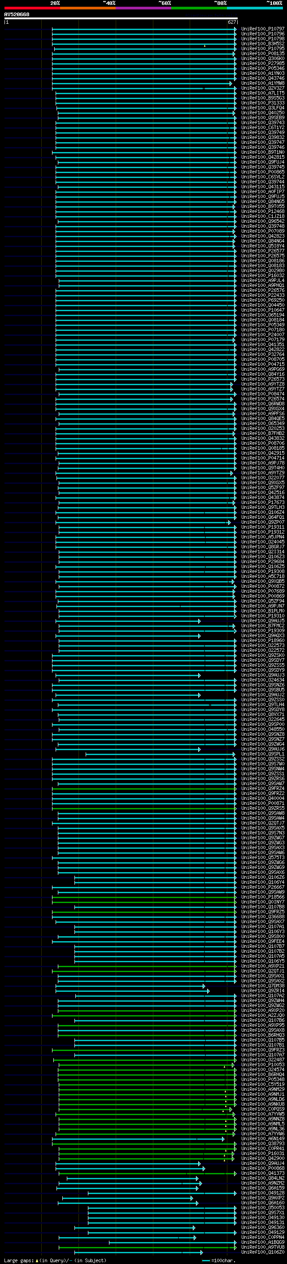Open hit UniRef100_P10798
287x1264 pixels.
tap(263, 39)
